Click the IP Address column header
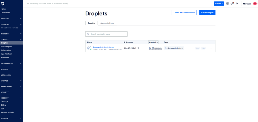 (128, 42)
